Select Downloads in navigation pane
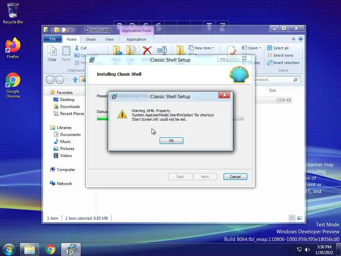341x256 pixels. [x=67, y=106]
